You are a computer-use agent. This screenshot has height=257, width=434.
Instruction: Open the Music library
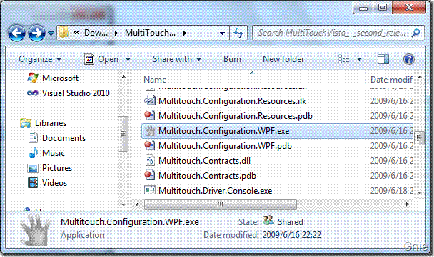click(x=54, y=153)
